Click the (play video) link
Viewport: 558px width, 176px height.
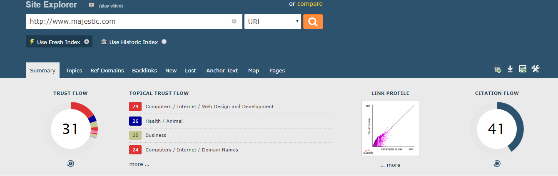[111, 6]
